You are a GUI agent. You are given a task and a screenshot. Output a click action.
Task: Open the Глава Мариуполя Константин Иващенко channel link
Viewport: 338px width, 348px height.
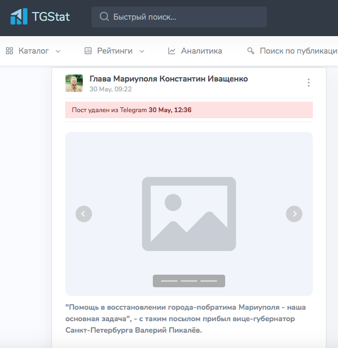pos(169,79)
